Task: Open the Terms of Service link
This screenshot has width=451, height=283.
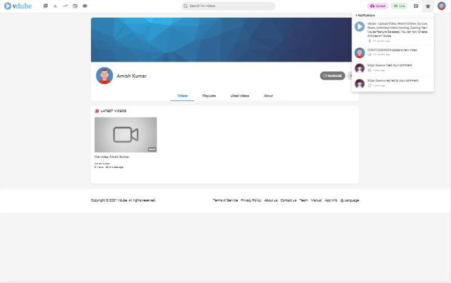Action: pos(225,200)
